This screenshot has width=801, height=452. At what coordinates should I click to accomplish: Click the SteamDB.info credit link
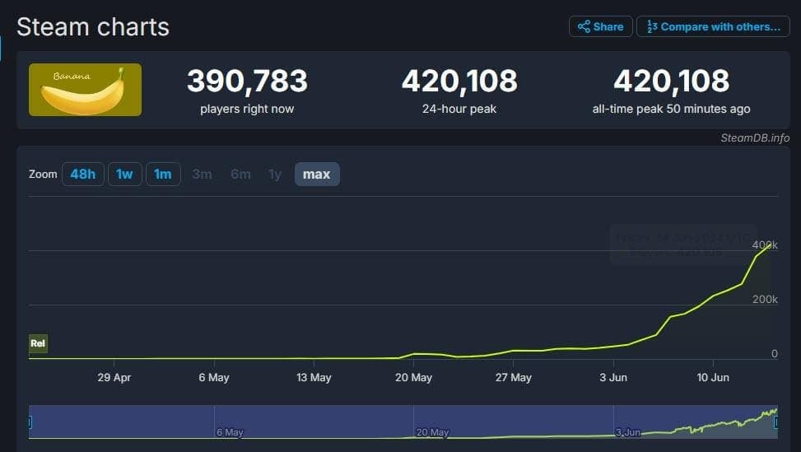click(x=755, y=137)
